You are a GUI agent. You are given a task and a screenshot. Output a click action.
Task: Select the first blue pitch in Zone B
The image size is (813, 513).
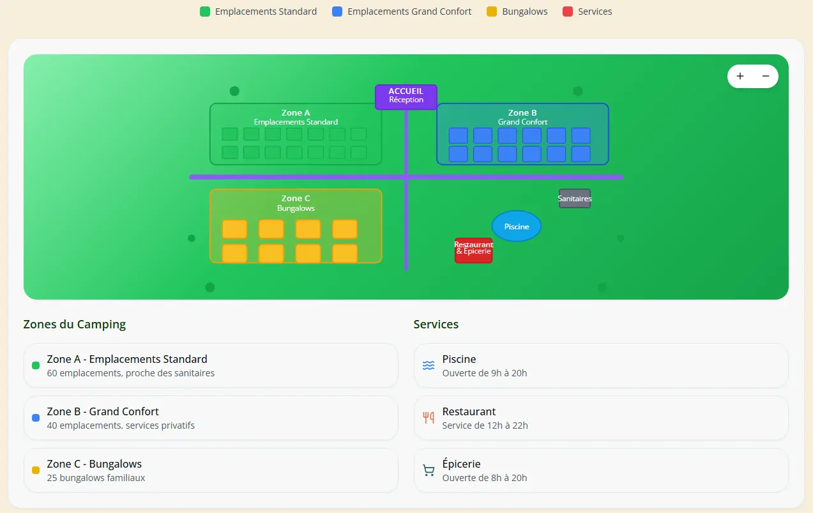458,135
